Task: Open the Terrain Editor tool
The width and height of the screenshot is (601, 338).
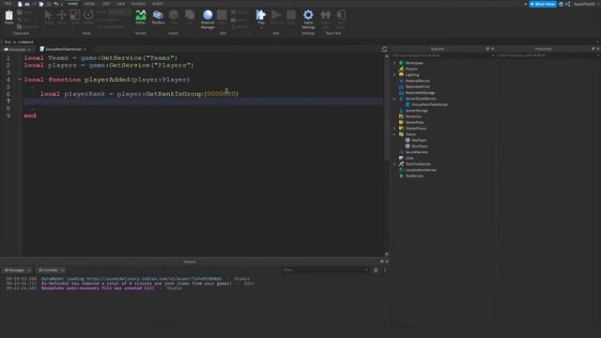Action: (141, 17)
